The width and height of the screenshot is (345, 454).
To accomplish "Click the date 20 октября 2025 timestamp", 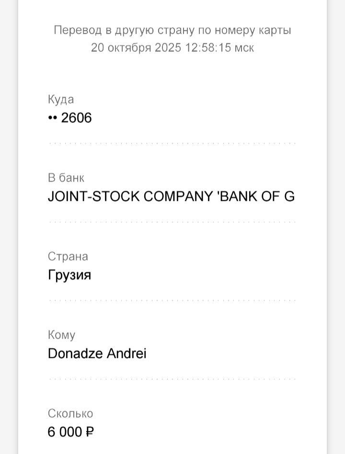I will point(172,48).
